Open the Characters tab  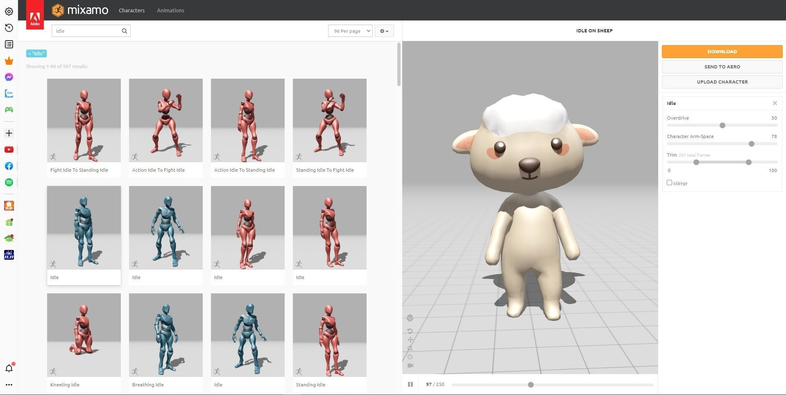pyautogui.click(x=131, y=10)
